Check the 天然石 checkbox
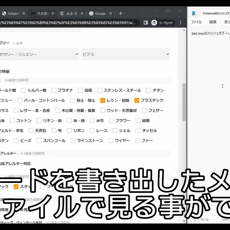Screen dimensions: 230x230 (x=31, y=130)
